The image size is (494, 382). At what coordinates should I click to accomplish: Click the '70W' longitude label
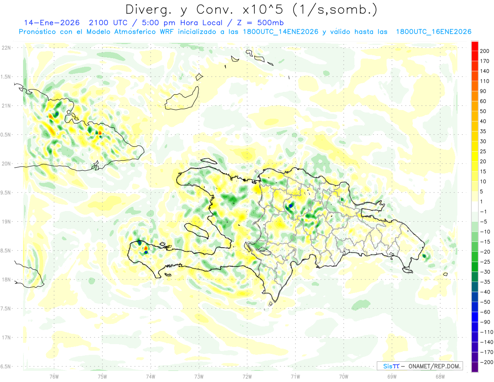(x=344, y=377)
